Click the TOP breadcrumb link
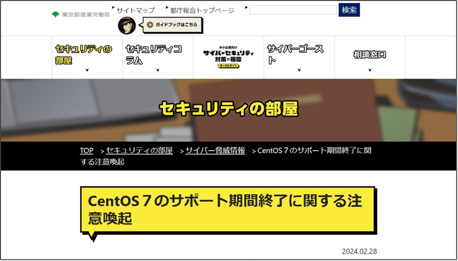This screenshot has height=261, width=458. point(87,151)
